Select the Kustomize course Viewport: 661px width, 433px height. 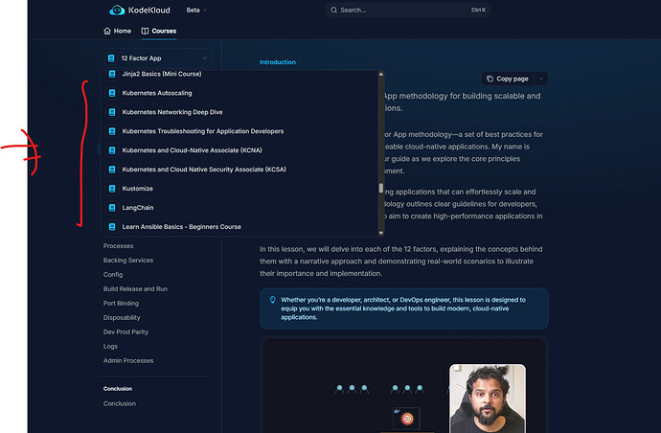240,189
